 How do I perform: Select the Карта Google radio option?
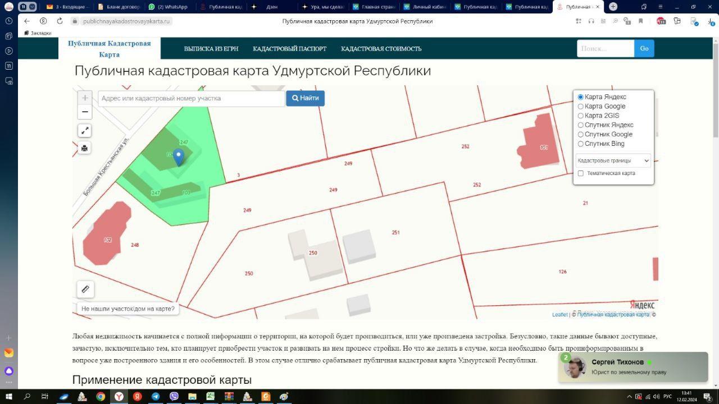pyautogui.click(x=581, y=106)
